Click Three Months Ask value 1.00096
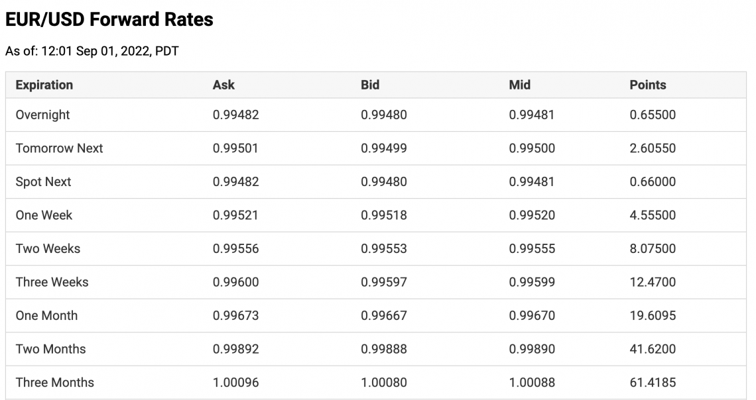This screenshot has width=756, height=400. (x=236, y=383)
